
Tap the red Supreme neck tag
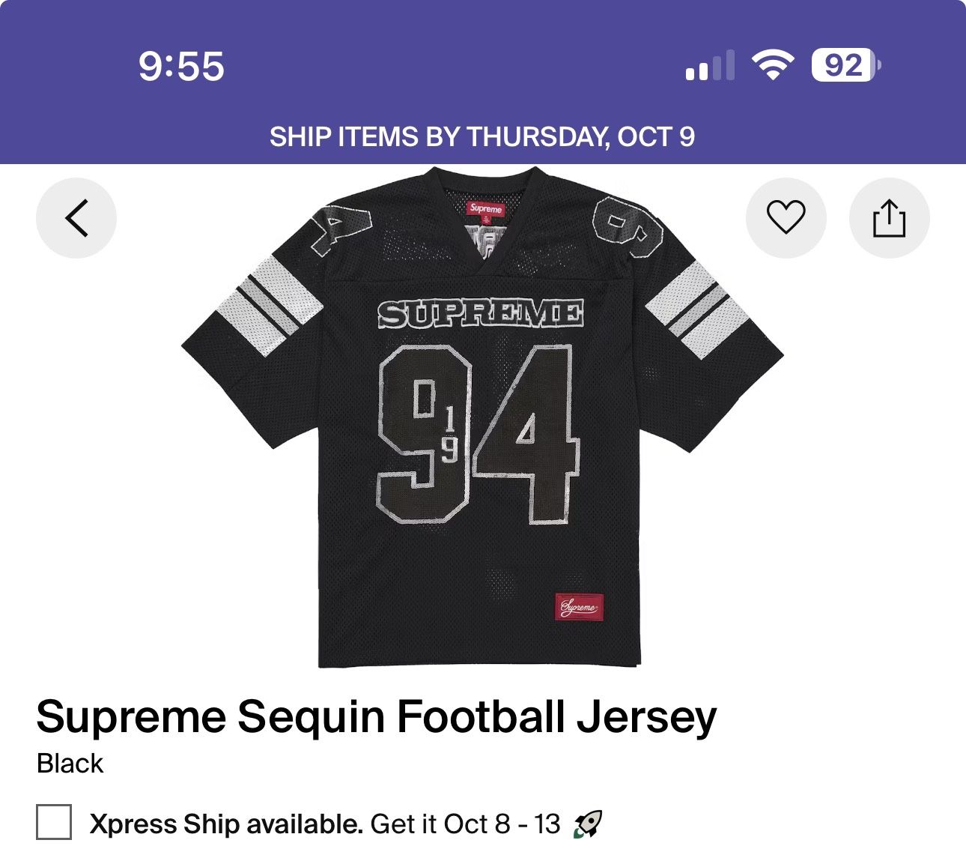(x=485, y=208)
